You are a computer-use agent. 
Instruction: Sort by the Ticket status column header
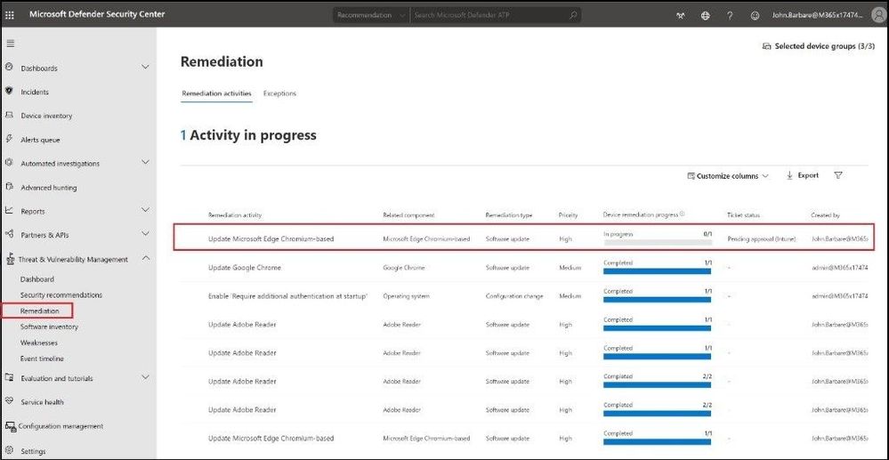[743, 215]
